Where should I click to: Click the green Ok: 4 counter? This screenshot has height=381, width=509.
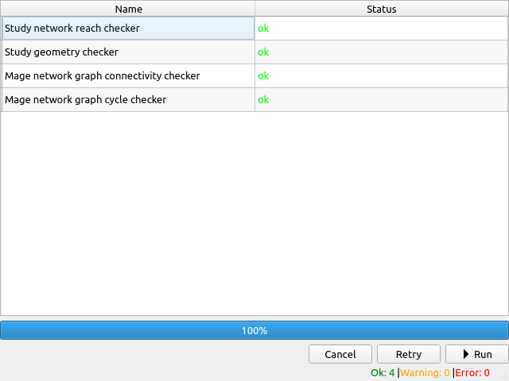tap(383, 373)
